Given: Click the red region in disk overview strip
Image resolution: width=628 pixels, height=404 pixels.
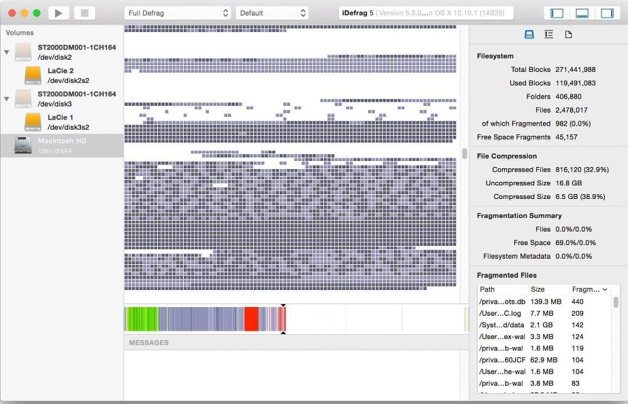Looking at the screenshot, I should click(x=251, y=319).
